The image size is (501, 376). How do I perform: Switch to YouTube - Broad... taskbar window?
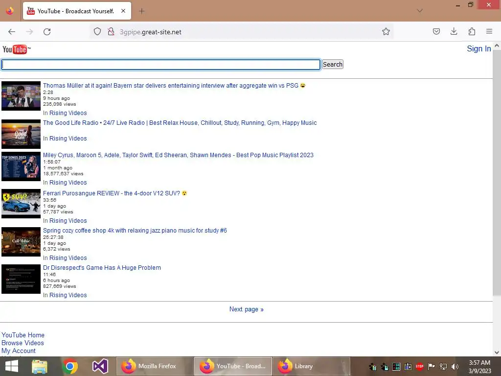coord(233,366)
